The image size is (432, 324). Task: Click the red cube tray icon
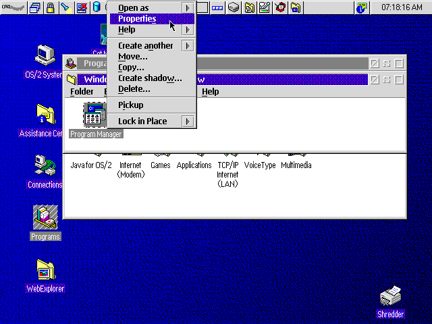[x=280, y=7]
